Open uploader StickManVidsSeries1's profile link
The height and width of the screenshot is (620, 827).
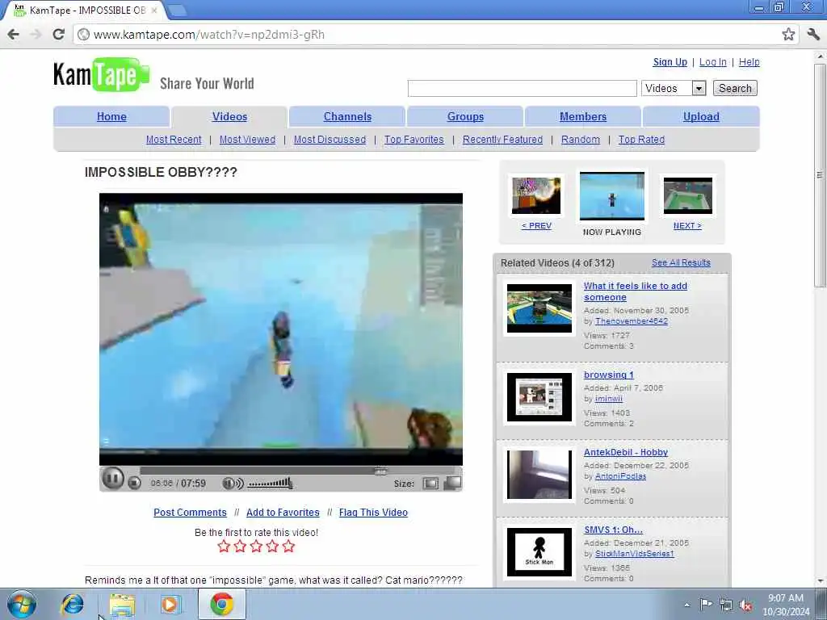635,553
